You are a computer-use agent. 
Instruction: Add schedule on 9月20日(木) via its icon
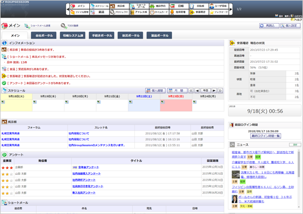(x=67, y=102)
